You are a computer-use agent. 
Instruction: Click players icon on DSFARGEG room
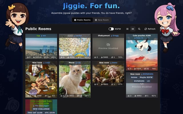click(129, 96)
